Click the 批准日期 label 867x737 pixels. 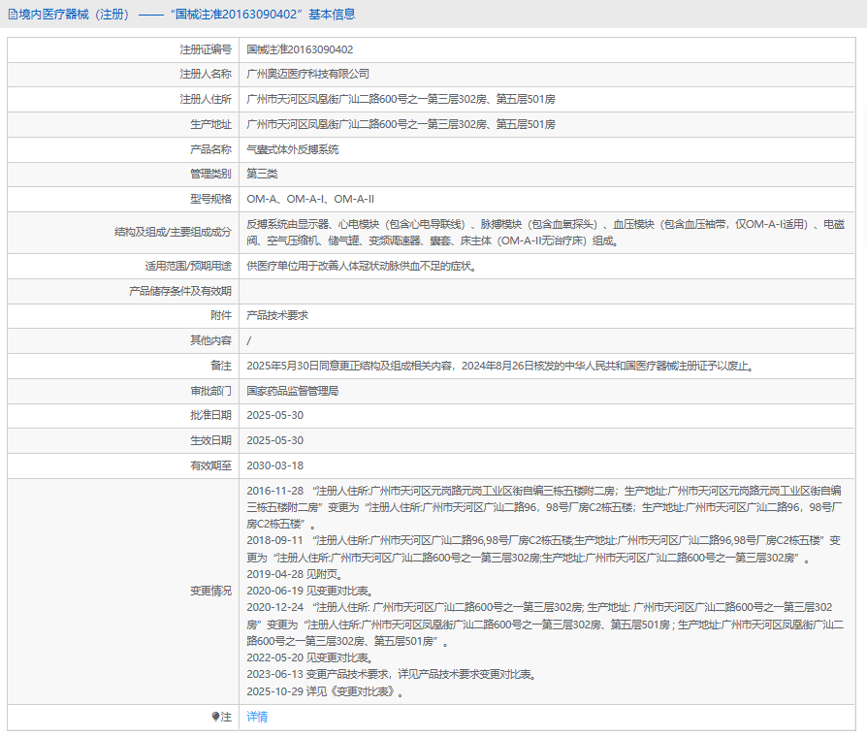point(210,415)
